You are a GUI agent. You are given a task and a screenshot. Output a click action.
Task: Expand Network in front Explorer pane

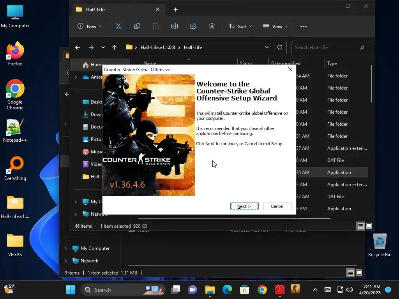(x=76, y=214)
